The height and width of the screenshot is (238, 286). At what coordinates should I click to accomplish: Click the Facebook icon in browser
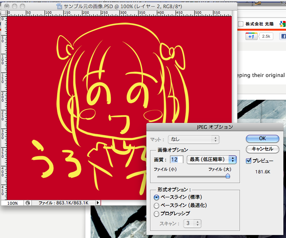[283, 36]
